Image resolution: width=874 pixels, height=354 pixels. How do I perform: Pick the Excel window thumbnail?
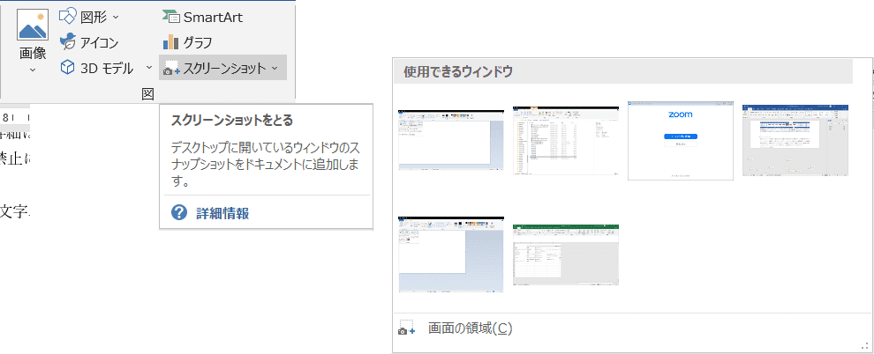(x=566, y=254)
